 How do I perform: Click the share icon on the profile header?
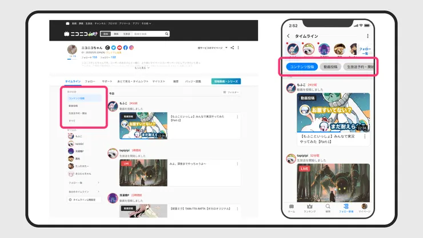[232, 48]
